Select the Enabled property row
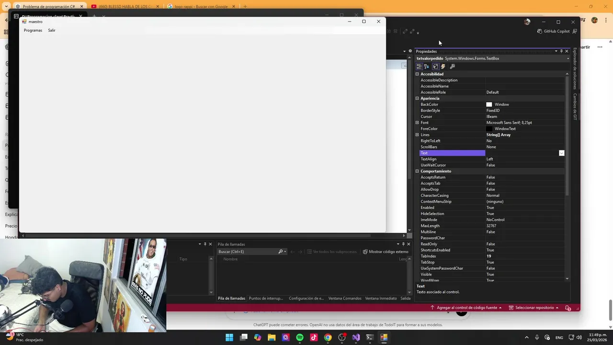Screen dimensions: 613x345 (x=492, y=207)
